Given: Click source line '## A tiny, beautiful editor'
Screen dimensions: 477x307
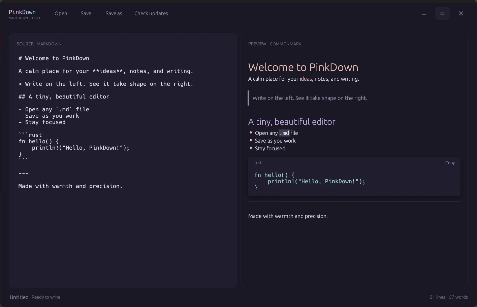Looking at the screenshot, I should coord(64,97).
